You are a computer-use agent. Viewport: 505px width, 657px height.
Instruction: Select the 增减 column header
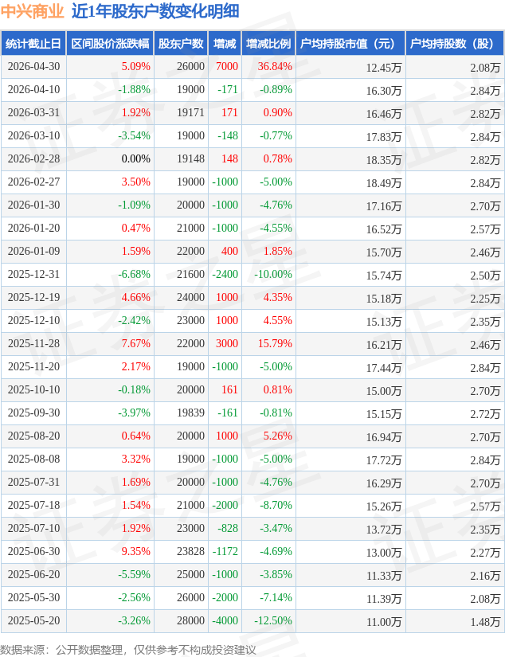[x=225, y=44]
